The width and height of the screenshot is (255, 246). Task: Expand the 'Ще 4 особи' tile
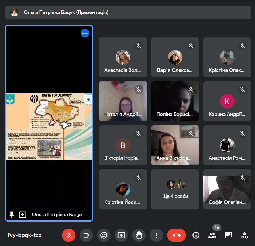click(x=175, y=189)
